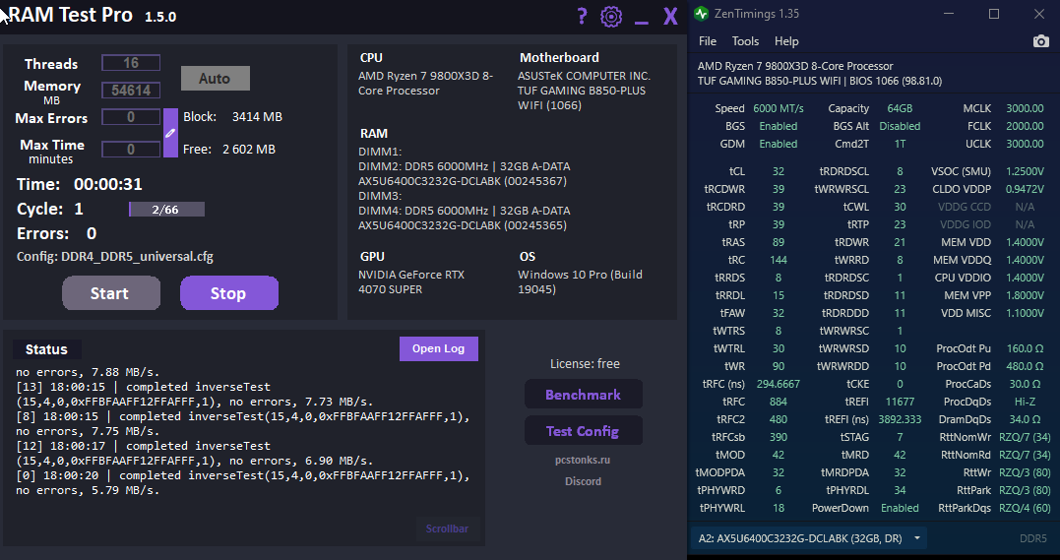The width and height of the screenshot is (1060, 560).
Task: Click the UCLK value 3000.00
Action: pos(1025,144)
